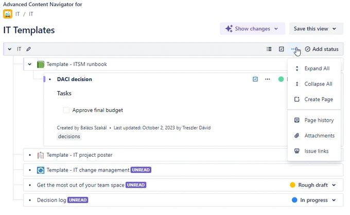Viewport: 350px width, 215px height.
Task: Select Create Page menu entry
Action: [x=314, y=99]
